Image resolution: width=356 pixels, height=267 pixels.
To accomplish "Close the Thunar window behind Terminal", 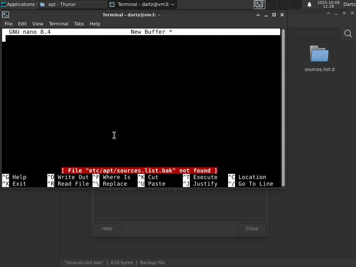I will (x=352, y=14).
